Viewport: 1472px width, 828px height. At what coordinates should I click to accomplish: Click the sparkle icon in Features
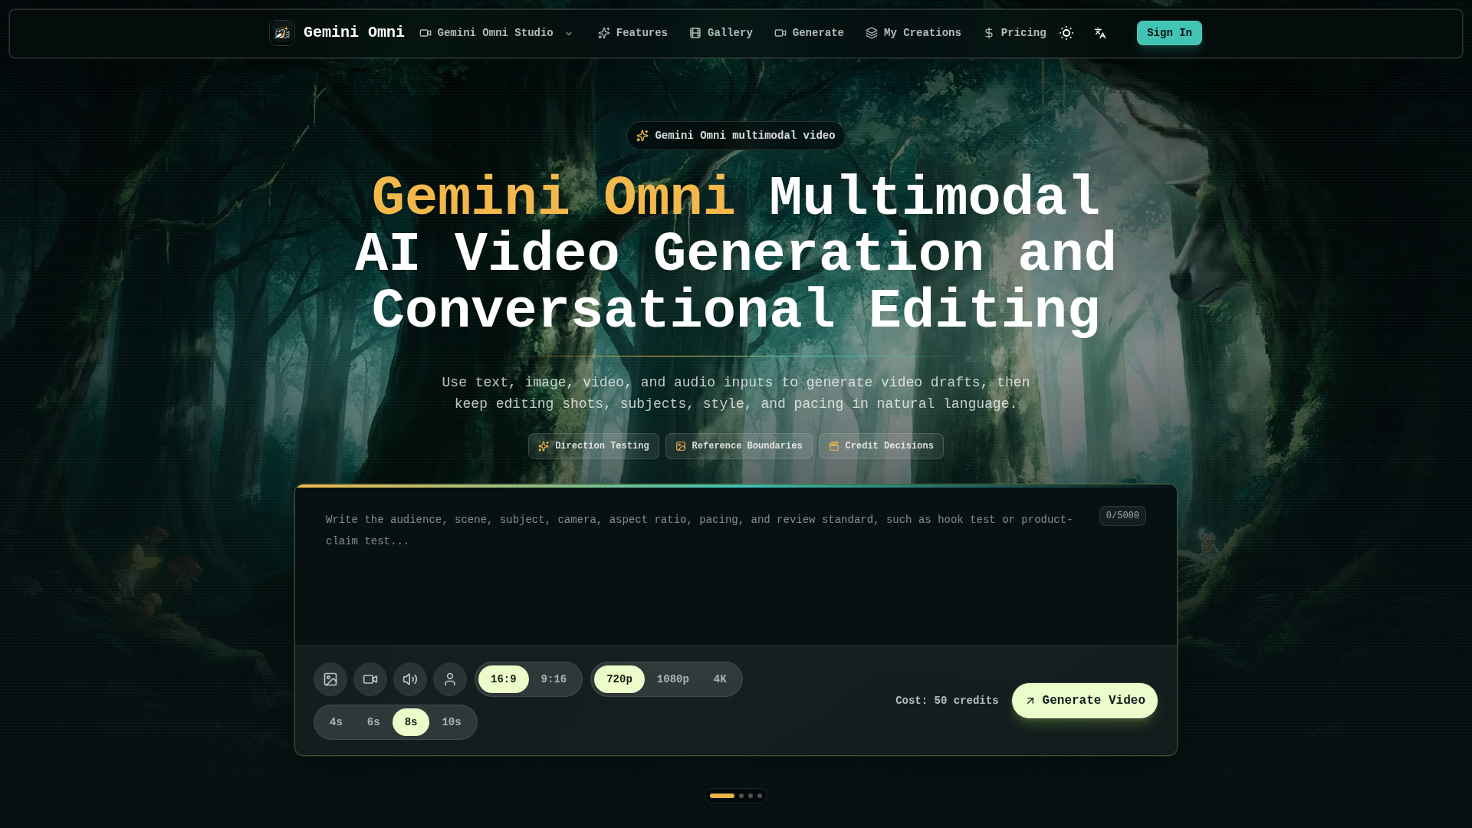click(x=604, y=33)
